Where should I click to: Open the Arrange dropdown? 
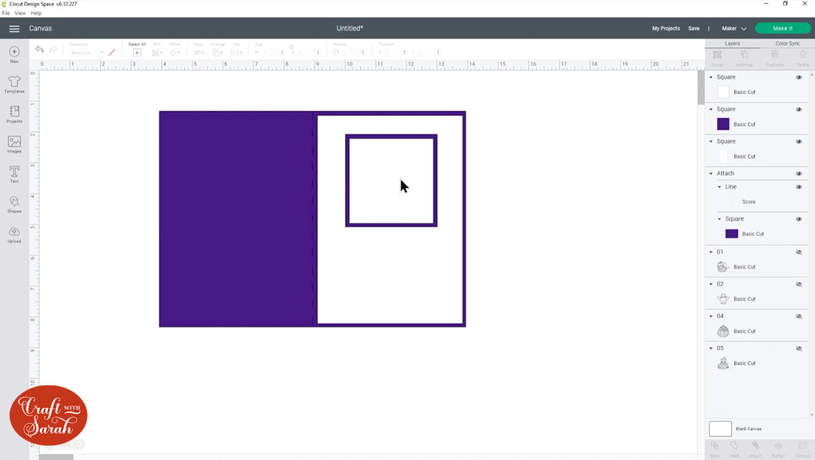[217, 52]
